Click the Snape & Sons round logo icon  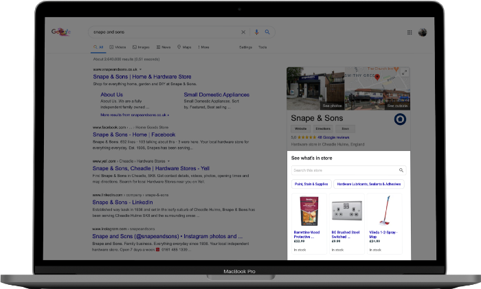(400, 119)
